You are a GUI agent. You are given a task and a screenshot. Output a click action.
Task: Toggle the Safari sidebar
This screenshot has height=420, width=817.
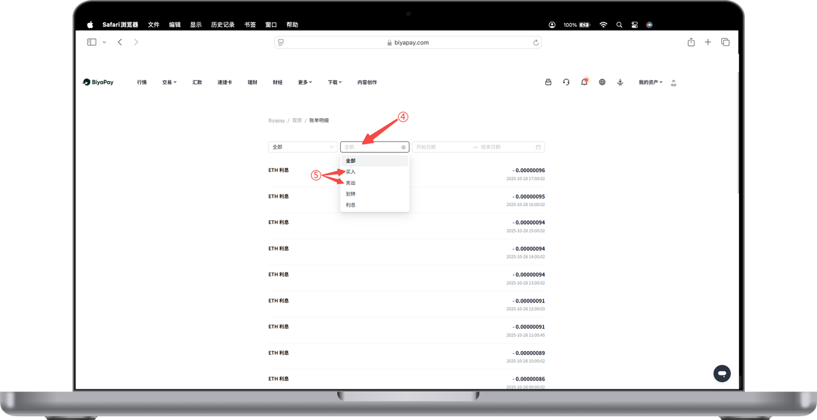[92, 42]
